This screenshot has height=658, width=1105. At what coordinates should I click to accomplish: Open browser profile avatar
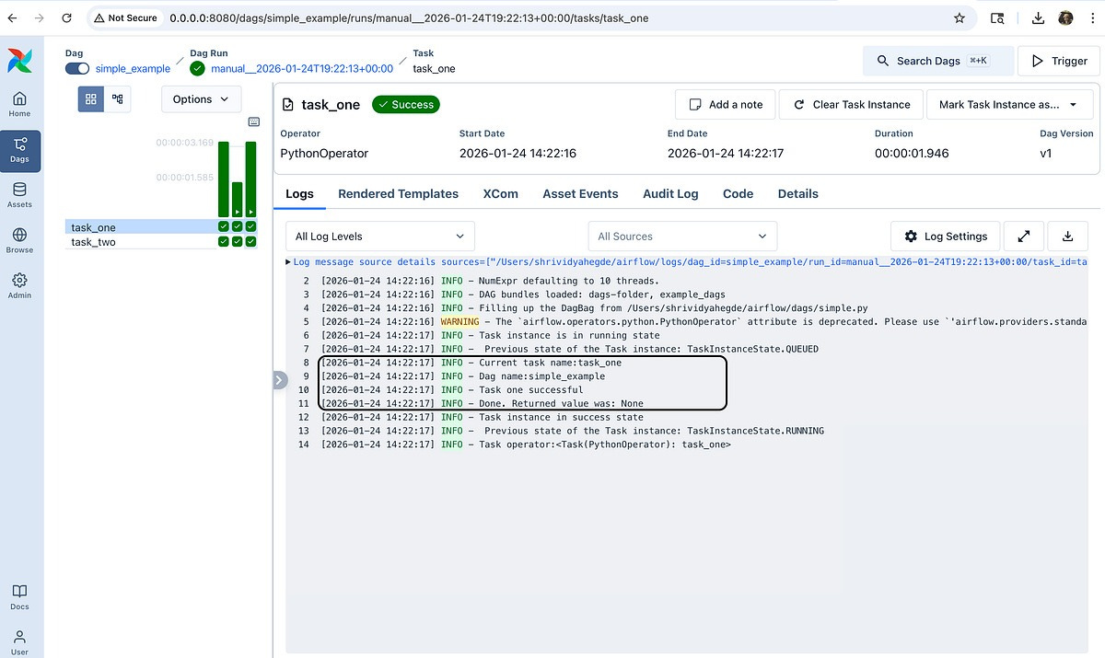[x=1065, y=17]
